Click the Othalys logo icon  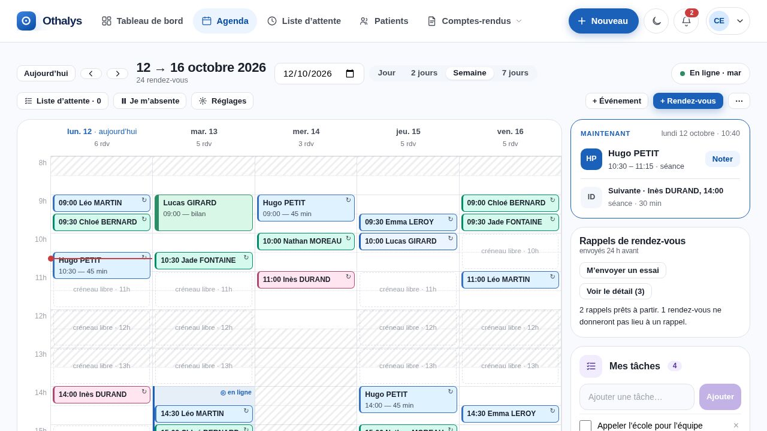click(26, 21)
